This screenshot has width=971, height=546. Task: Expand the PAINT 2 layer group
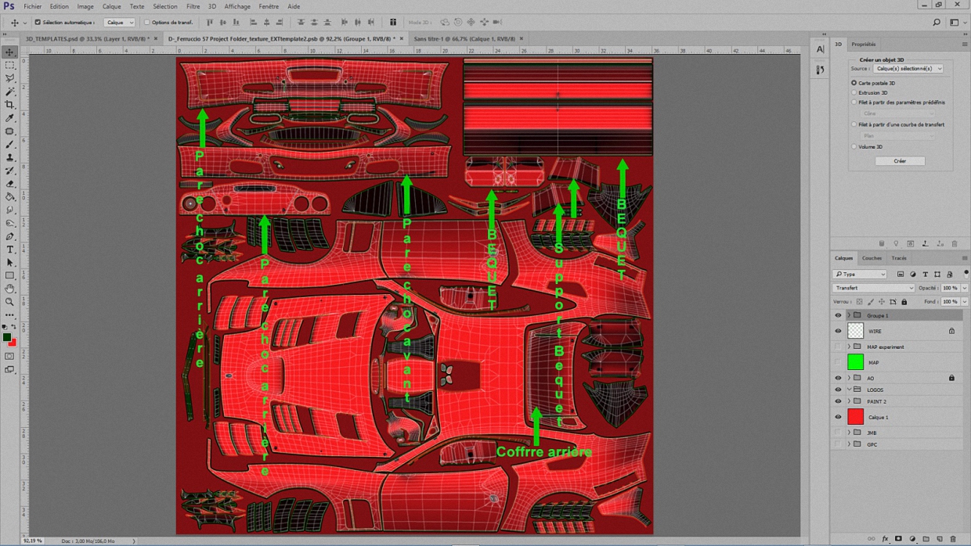849,401
